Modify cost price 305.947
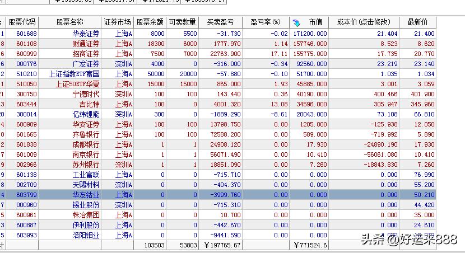465x253 pixels. pyautogui.click(x=385, y=104)
